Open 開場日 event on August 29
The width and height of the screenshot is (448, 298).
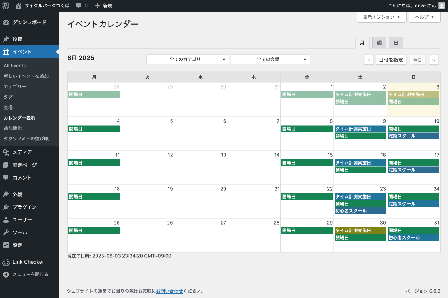point(307,230)
